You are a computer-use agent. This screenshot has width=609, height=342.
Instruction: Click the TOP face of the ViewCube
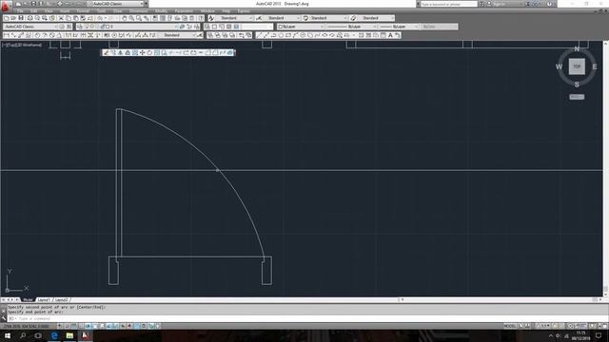tap(577, 66)
